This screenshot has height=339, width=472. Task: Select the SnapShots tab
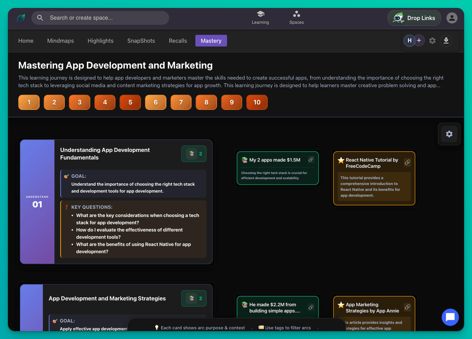pyautogui.click(x=141, y=41)
